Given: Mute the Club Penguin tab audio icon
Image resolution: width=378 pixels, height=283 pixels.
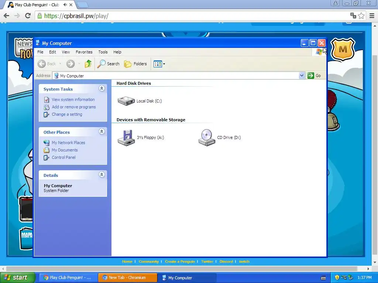Looking at the screenshot, I should pos(65,4).
